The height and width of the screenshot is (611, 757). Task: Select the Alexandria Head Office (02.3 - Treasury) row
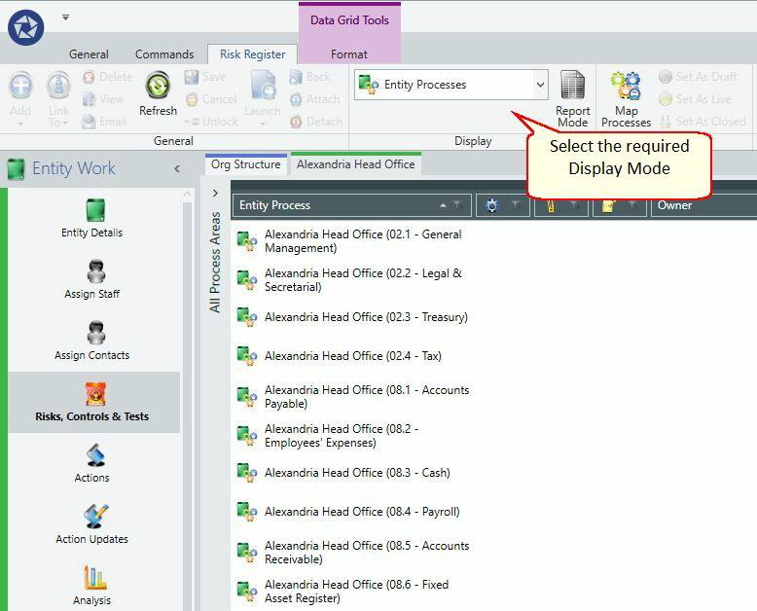(x=366, y=317)
